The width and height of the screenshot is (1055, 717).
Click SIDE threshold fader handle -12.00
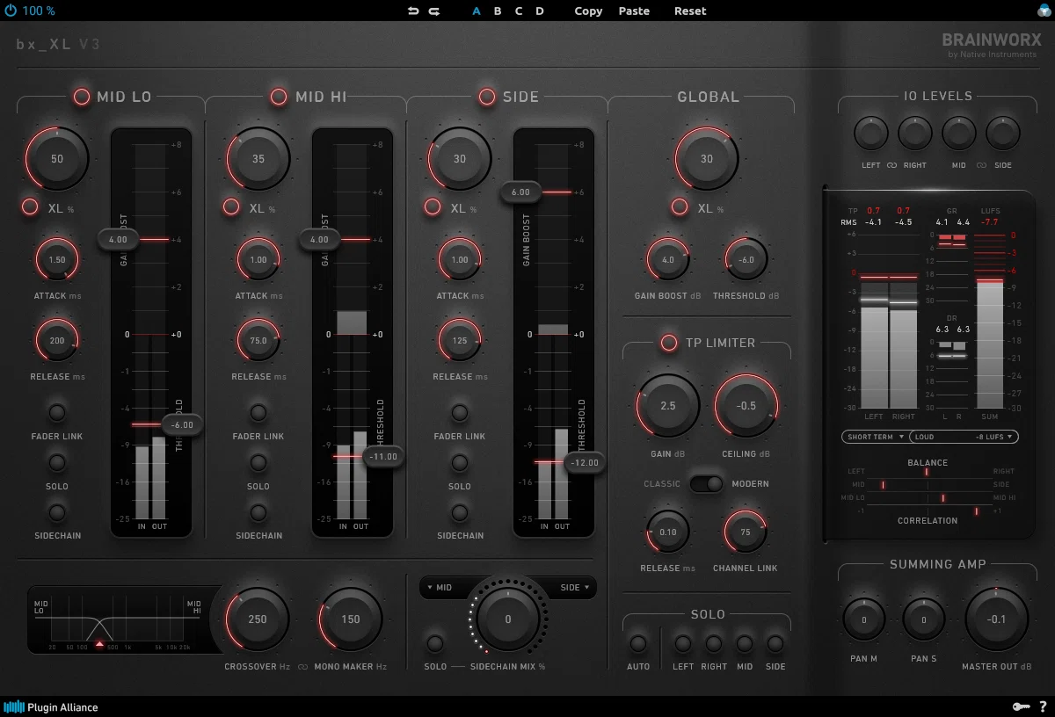pos(586,462)
